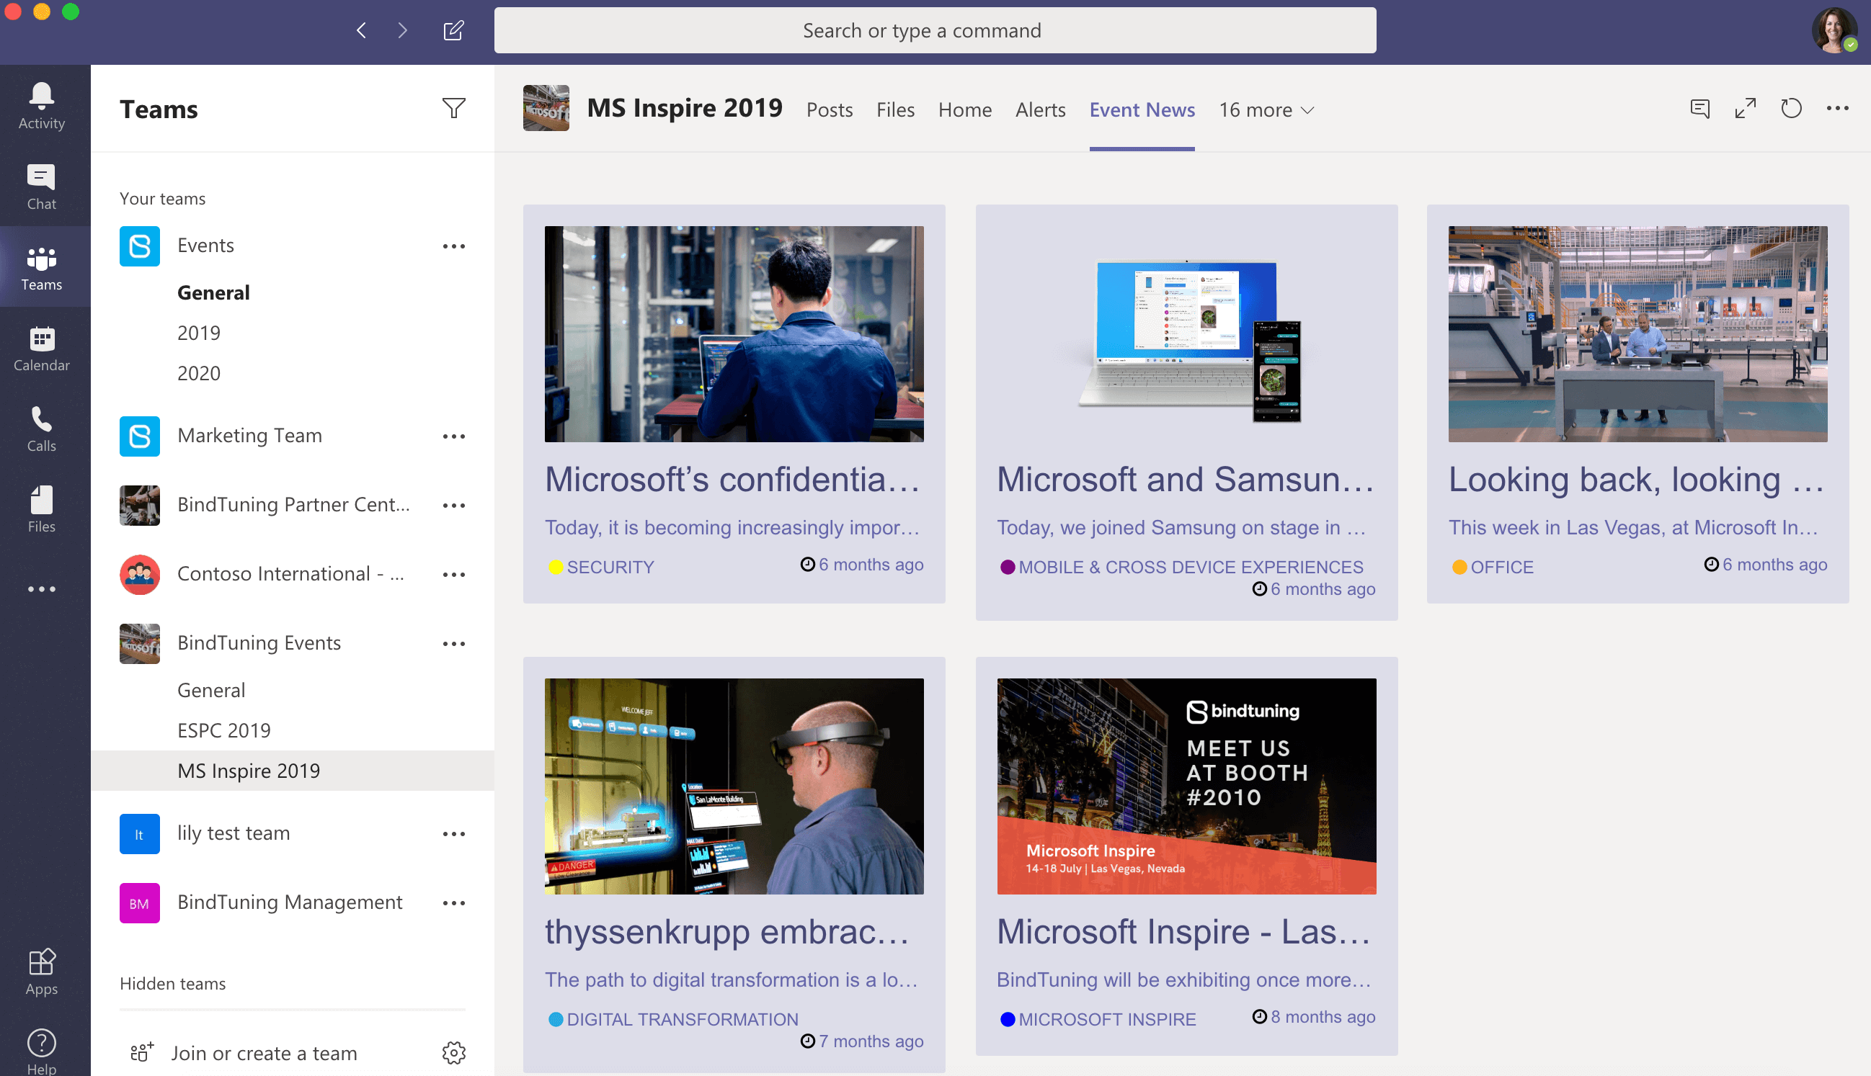Image resolution: width=1871 pixels, height=1076 pixels.
Task: Open the 2020 channel
Action: pos(198,373)
